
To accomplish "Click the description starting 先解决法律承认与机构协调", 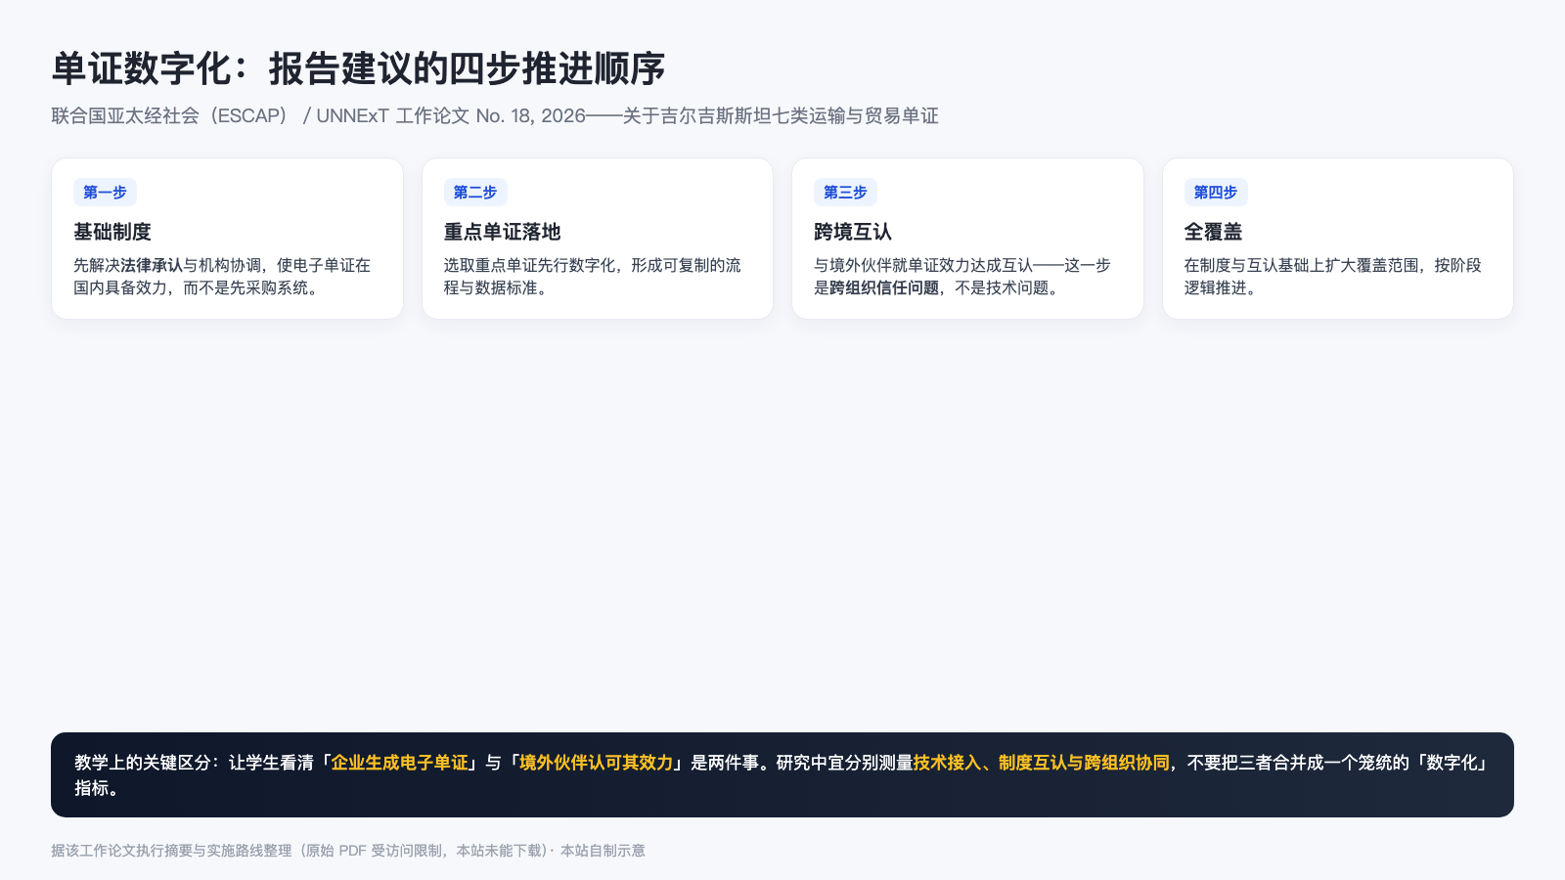I will (222, 277).
